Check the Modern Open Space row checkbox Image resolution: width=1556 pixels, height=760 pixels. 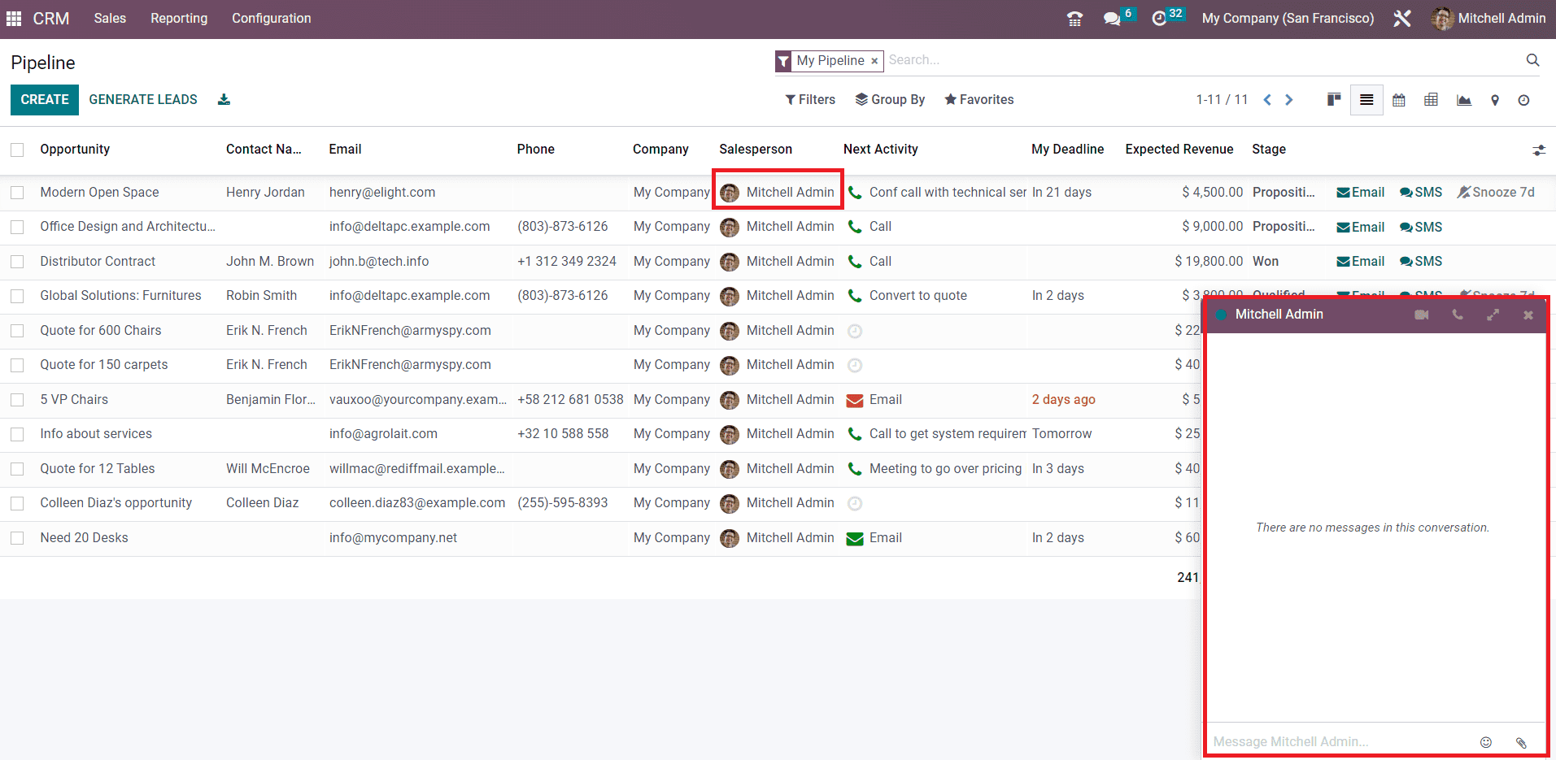click(17, 193)
